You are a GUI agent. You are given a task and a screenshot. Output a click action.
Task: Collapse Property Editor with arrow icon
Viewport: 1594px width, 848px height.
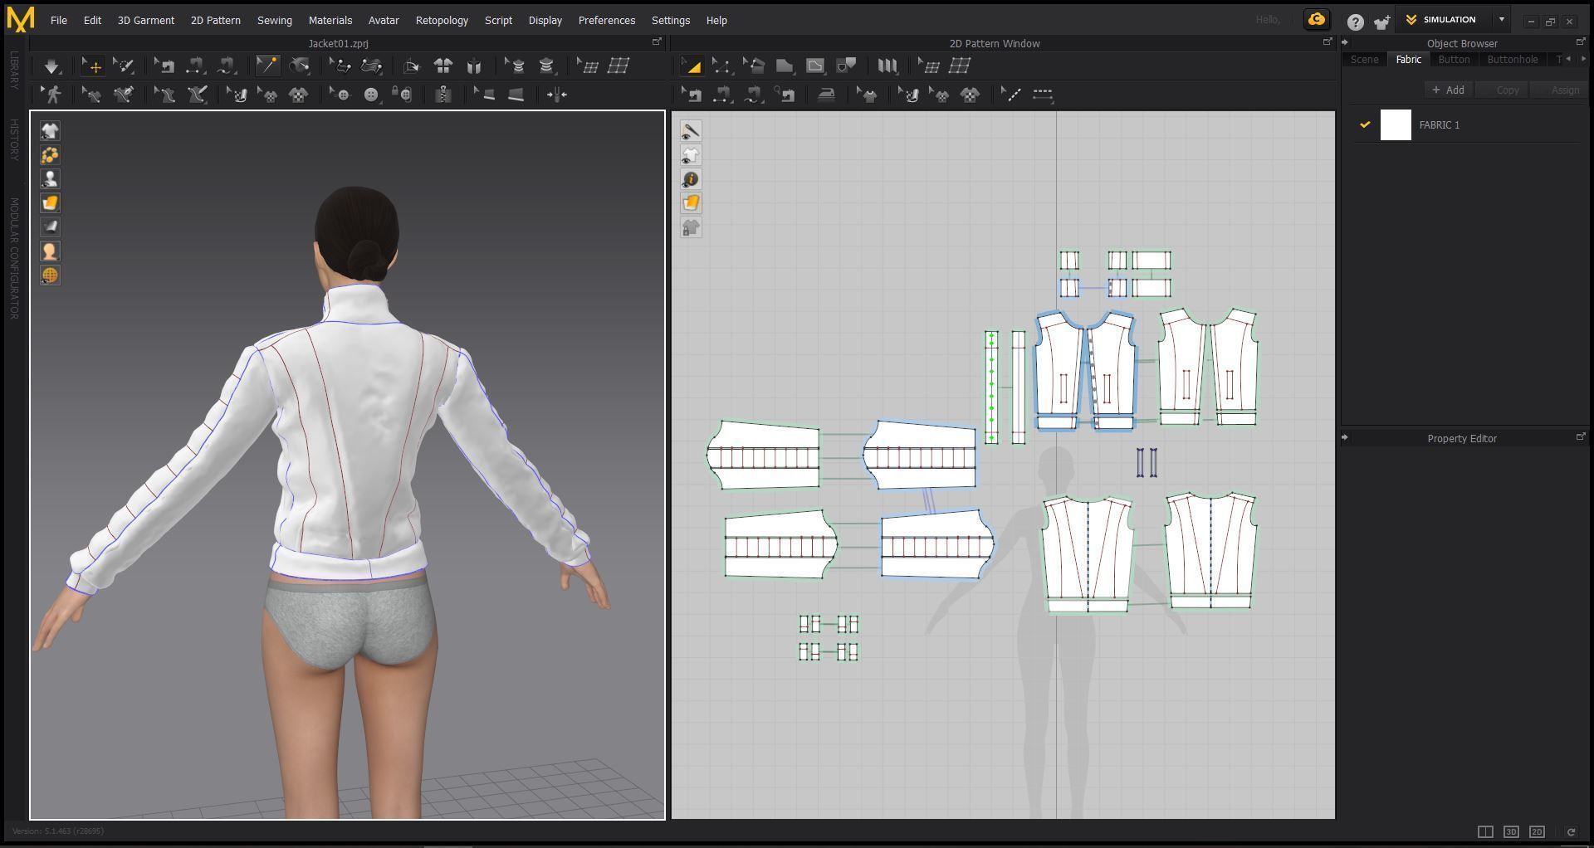coord(1345,437)
